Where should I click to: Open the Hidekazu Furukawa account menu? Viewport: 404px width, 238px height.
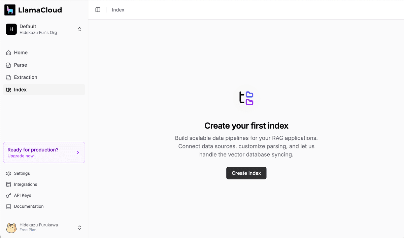(79, 228)
